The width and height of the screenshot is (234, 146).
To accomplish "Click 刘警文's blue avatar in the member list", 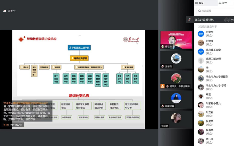I will pos(201,34).
